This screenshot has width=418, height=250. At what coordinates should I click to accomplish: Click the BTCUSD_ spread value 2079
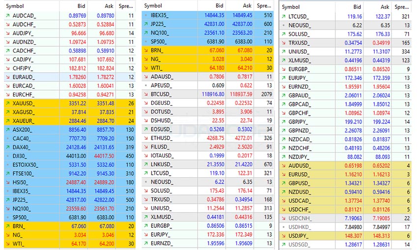(267, 94)
